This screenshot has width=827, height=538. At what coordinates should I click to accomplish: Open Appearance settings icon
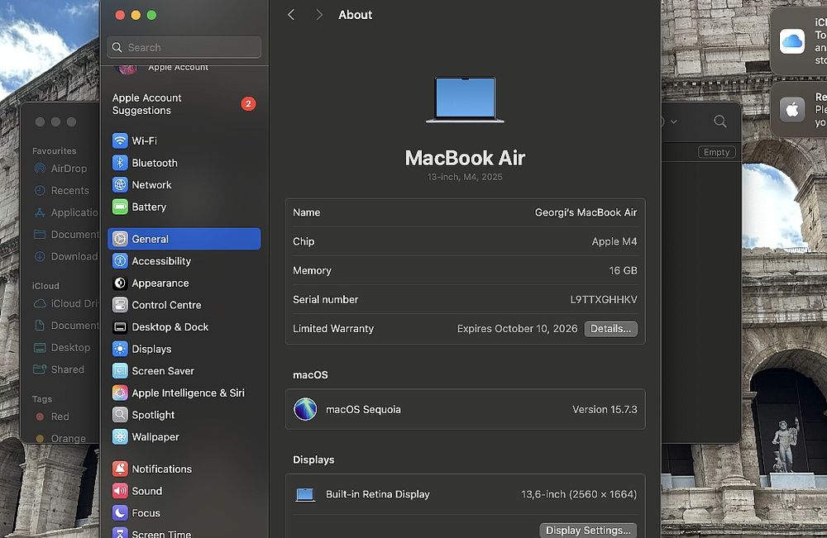point(120,283)
